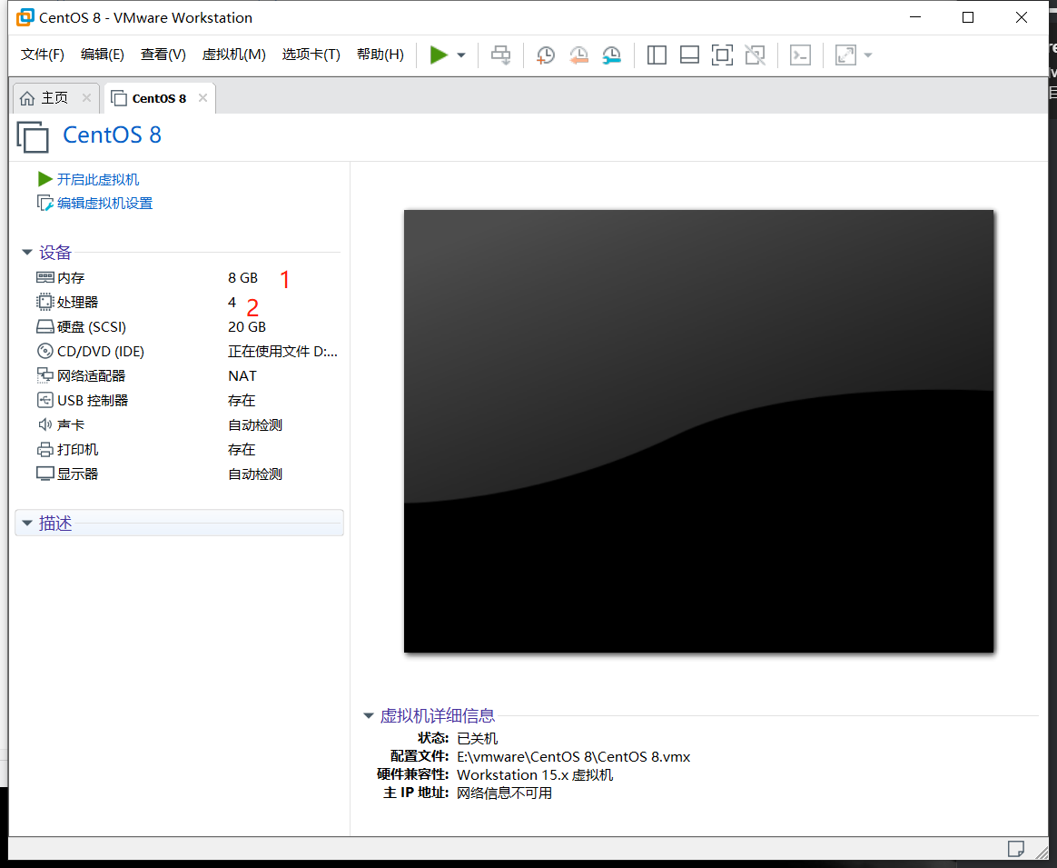Click the enter full screen mode icon
1057x868 pixels.
pyautogui.click(x=722, y=55)
